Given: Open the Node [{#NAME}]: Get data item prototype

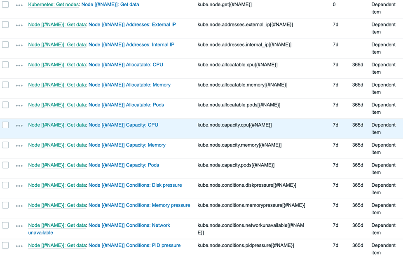Looking at the screenshot, I should click(110, 5).
